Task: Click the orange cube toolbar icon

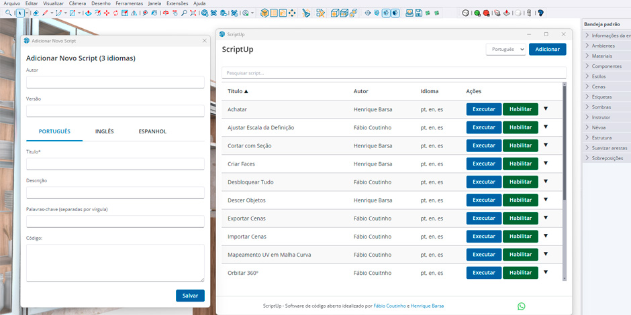Action: (264, 13)
